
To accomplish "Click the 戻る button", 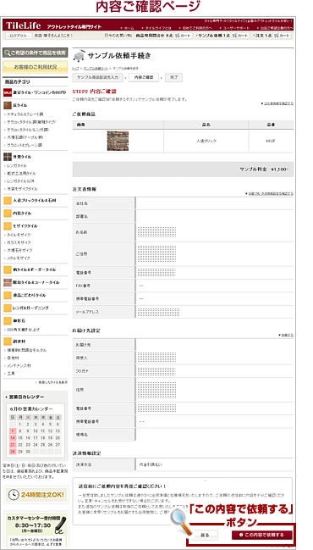I will click(x=206, y=535).
